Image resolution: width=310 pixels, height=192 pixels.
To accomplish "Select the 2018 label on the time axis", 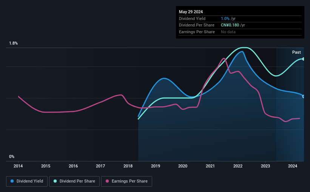I will tap(128, 166).
